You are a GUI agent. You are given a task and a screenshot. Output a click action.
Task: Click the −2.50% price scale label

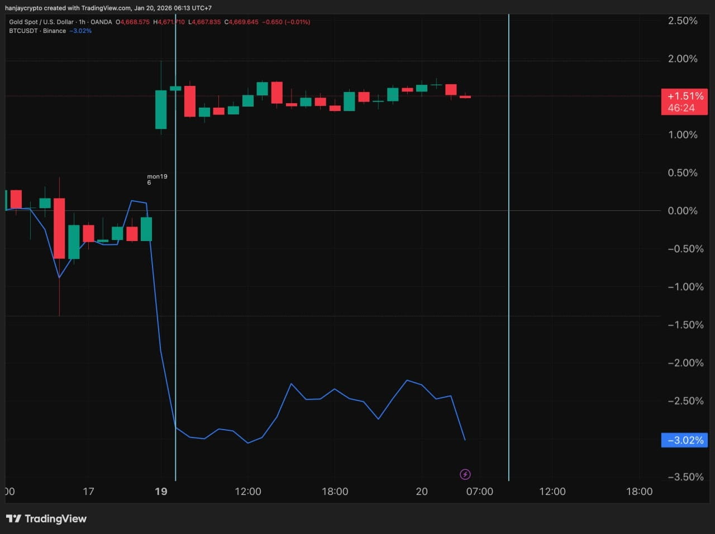(x=685, y=401)
